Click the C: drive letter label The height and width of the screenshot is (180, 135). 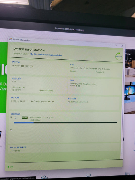pos(16,118)
